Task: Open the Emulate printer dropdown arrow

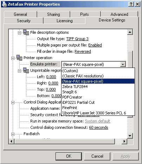Action: pos(123,64)
